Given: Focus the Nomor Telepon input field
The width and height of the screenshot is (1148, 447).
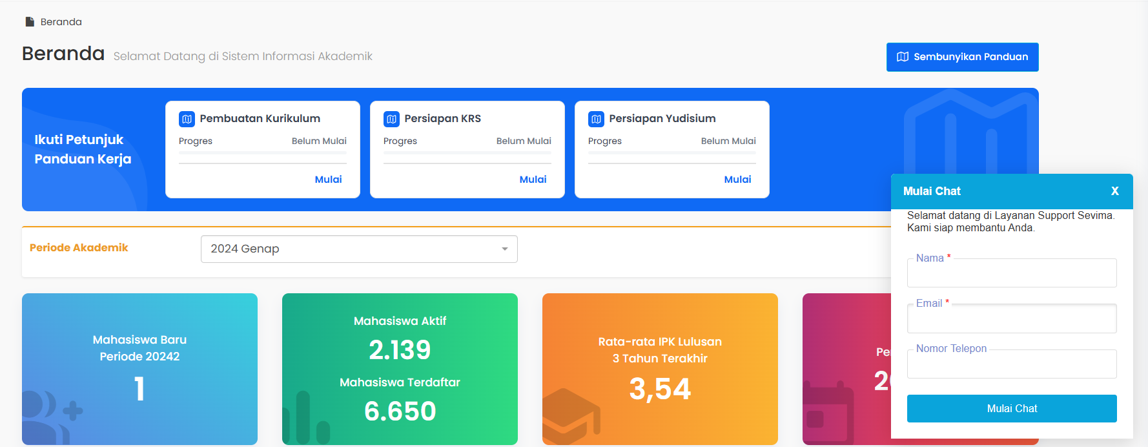Looking at the screenshot, I should point(1011,364).
